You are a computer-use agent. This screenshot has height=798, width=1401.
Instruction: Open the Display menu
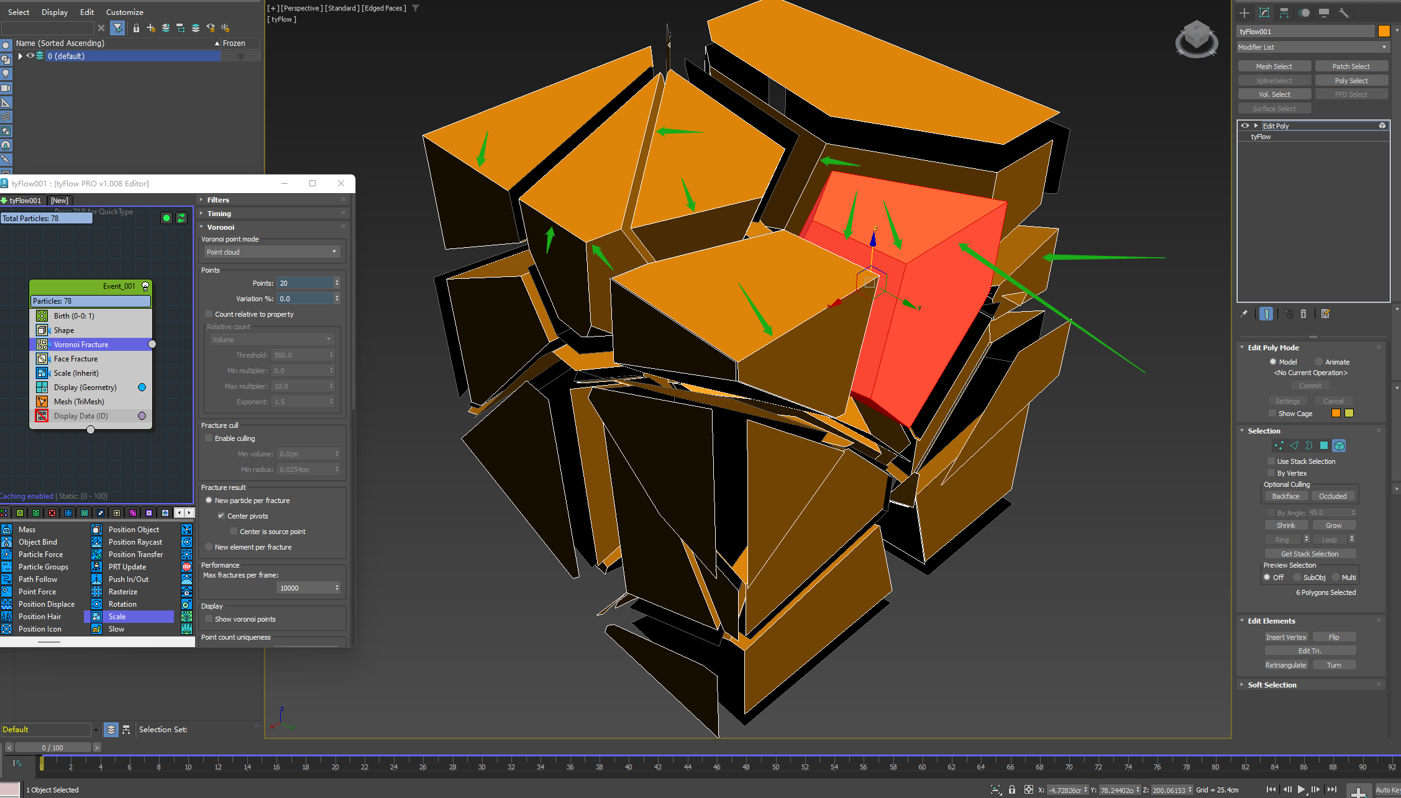click(x=55, y=12)
